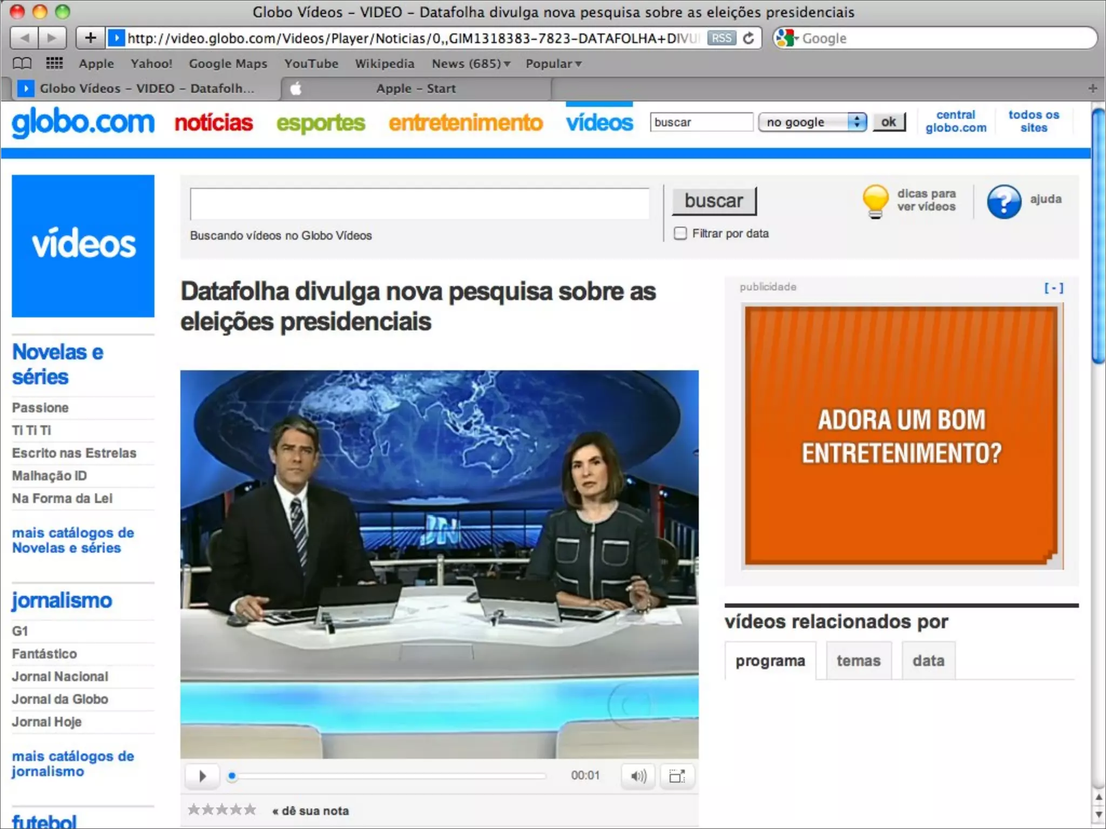Mute the video with speaker icon

[638, 776]
